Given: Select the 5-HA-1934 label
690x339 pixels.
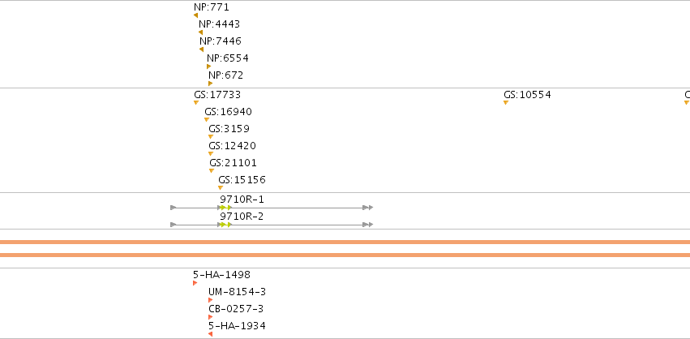Looking at the screenshot, I should click(x=238, y=326).
